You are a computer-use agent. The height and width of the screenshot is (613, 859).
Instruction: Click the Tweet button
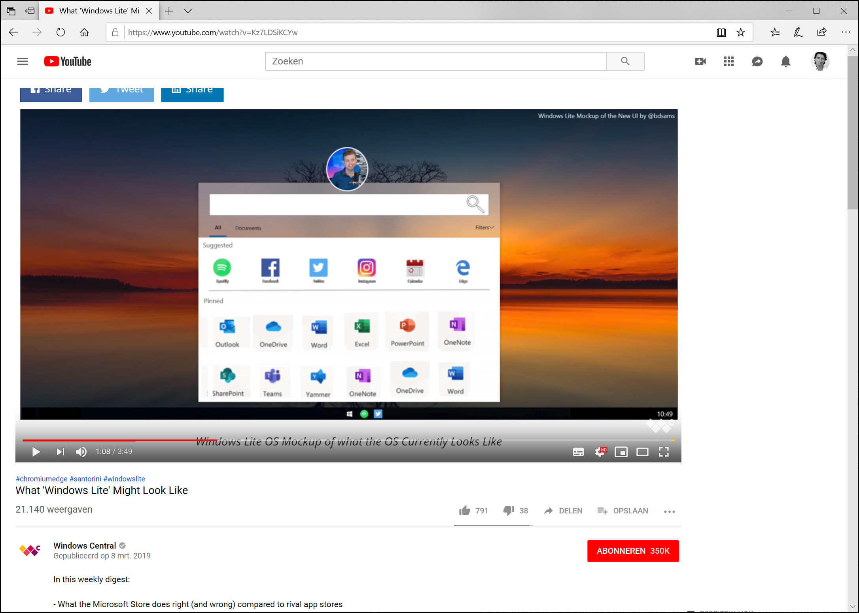point(121,94)
